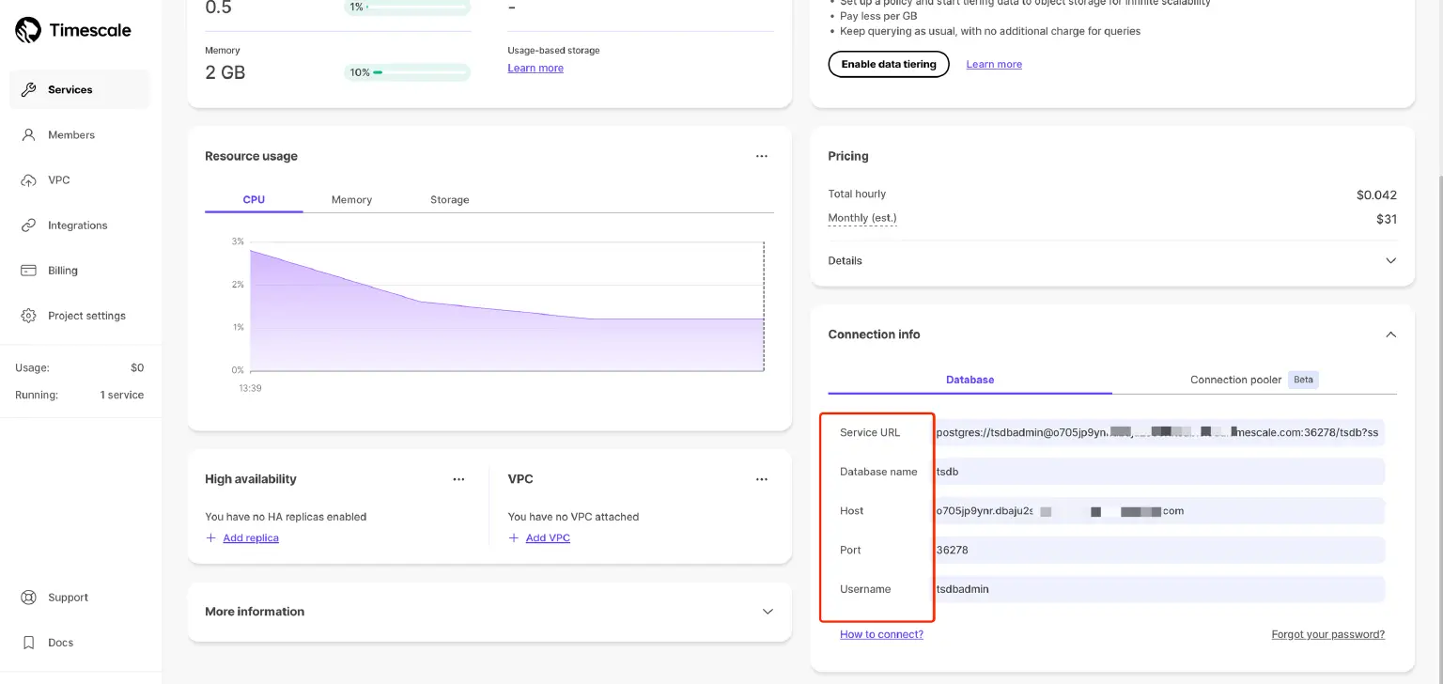Click the Forgot your password link

[1327, 634]
